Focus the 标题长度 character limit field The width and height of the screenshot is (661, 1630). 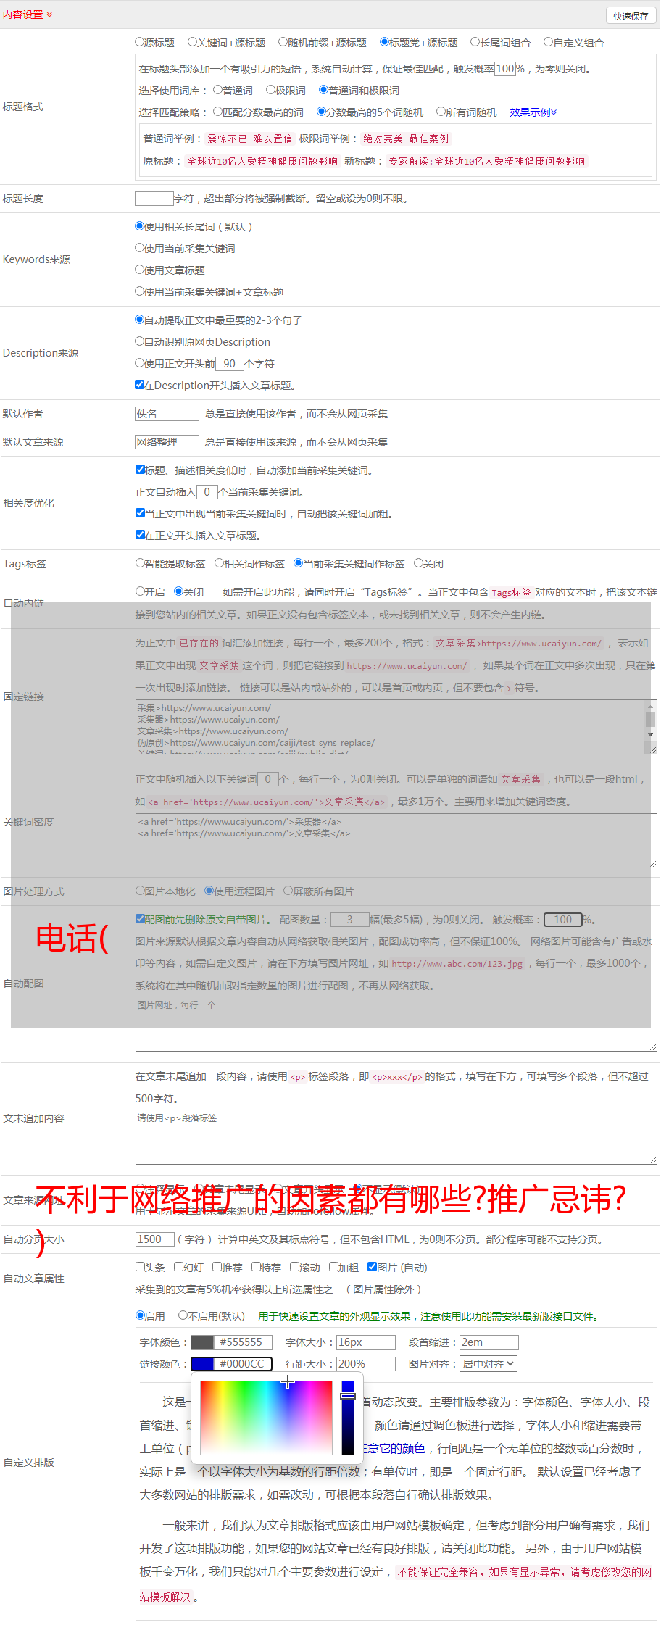click(x=154, y=199)
